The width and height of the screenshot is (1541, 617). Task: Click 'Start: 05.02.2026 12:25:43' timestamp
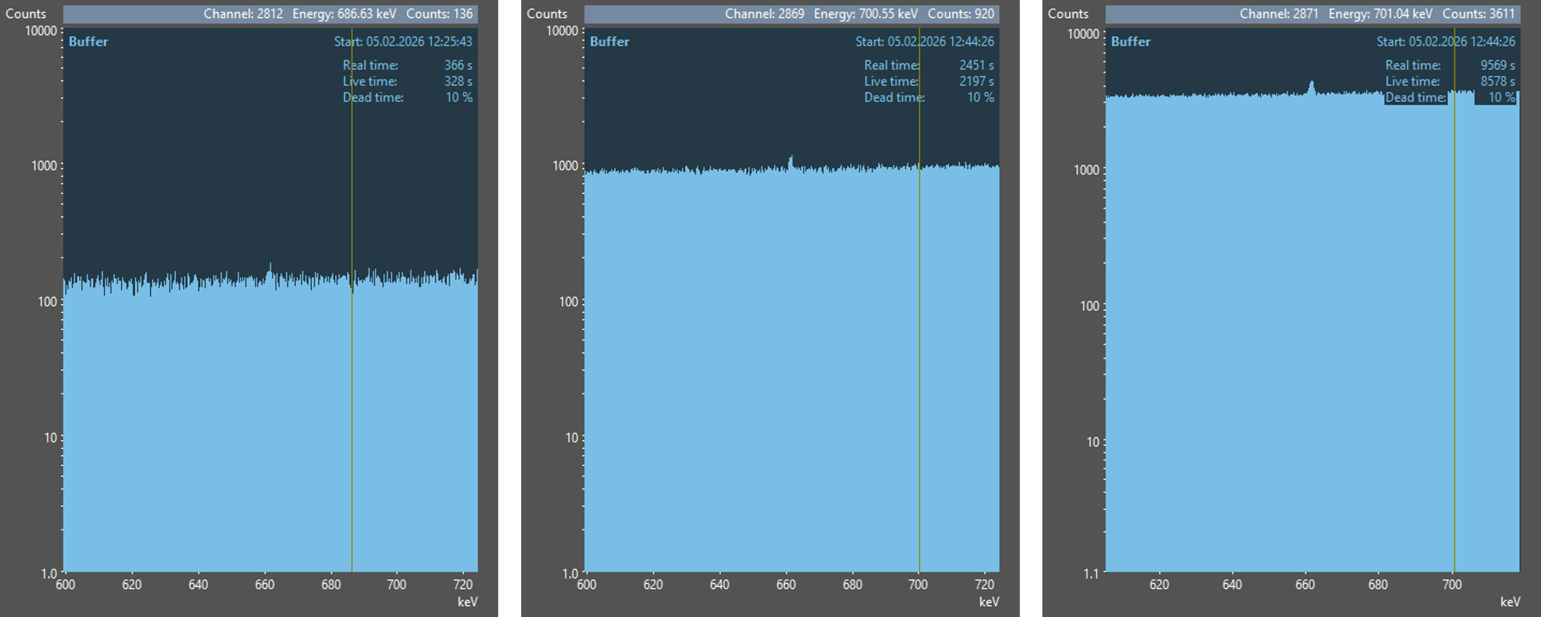(403, 41)
